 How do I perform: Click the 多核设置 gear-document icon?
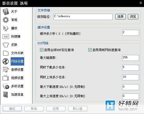click(6, 86)
